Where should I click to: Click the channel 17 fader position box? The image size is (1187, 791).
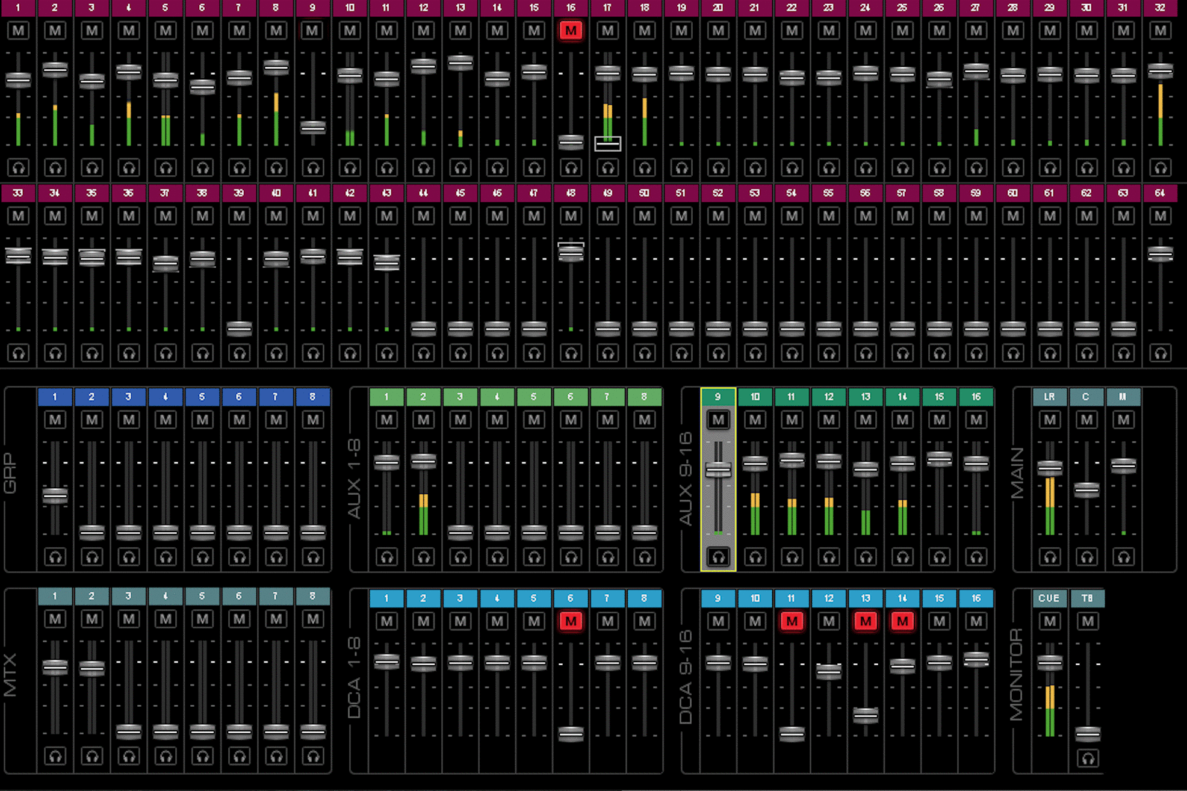point(607,143)
